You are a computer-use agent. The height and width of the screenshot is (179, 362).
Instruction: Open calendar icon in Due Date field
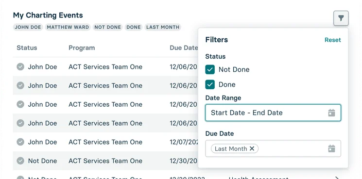pyautogui.click(x=331, y=148)
